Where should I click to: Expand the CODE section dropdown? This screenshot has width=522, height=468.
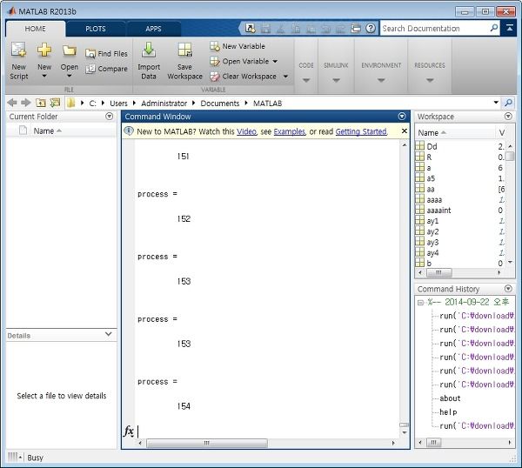tap(306, 80)
